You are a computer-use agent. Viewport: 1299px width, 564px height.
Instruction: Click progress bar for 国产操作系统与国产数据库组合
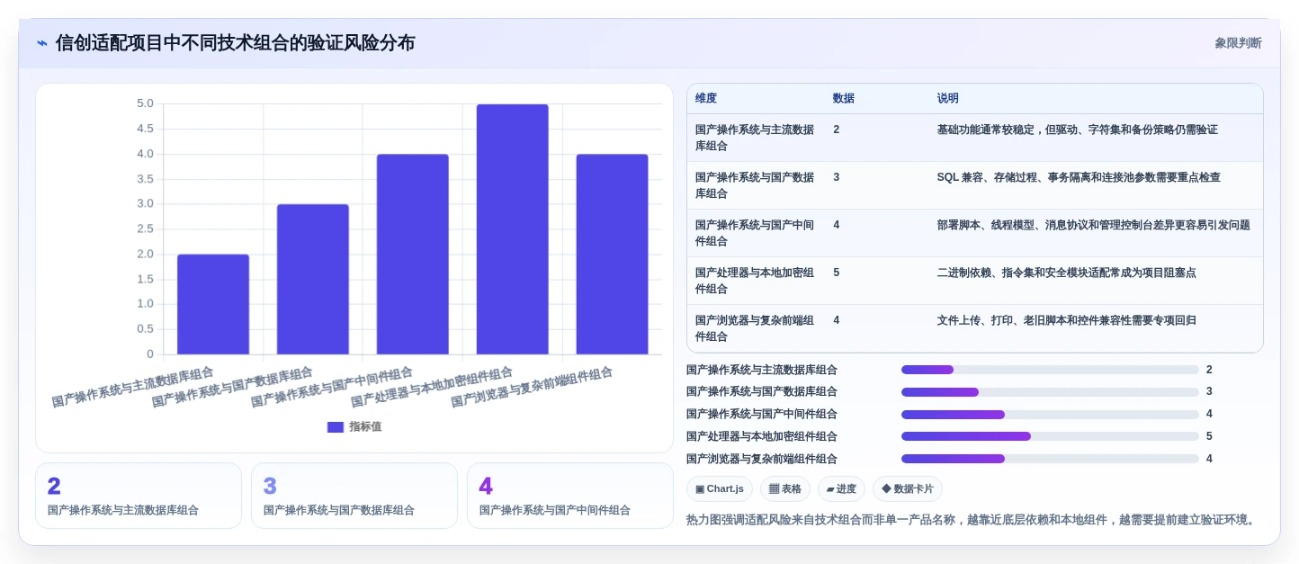pyautogui.click(x=1050, y=392)
